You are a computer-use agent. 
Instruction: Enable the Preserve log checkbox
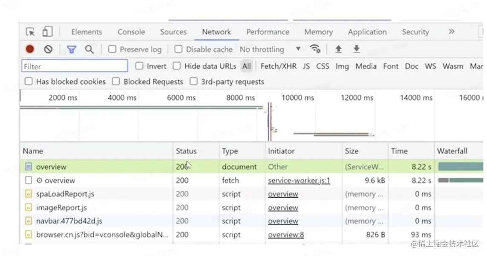click(x=112, y=49)
